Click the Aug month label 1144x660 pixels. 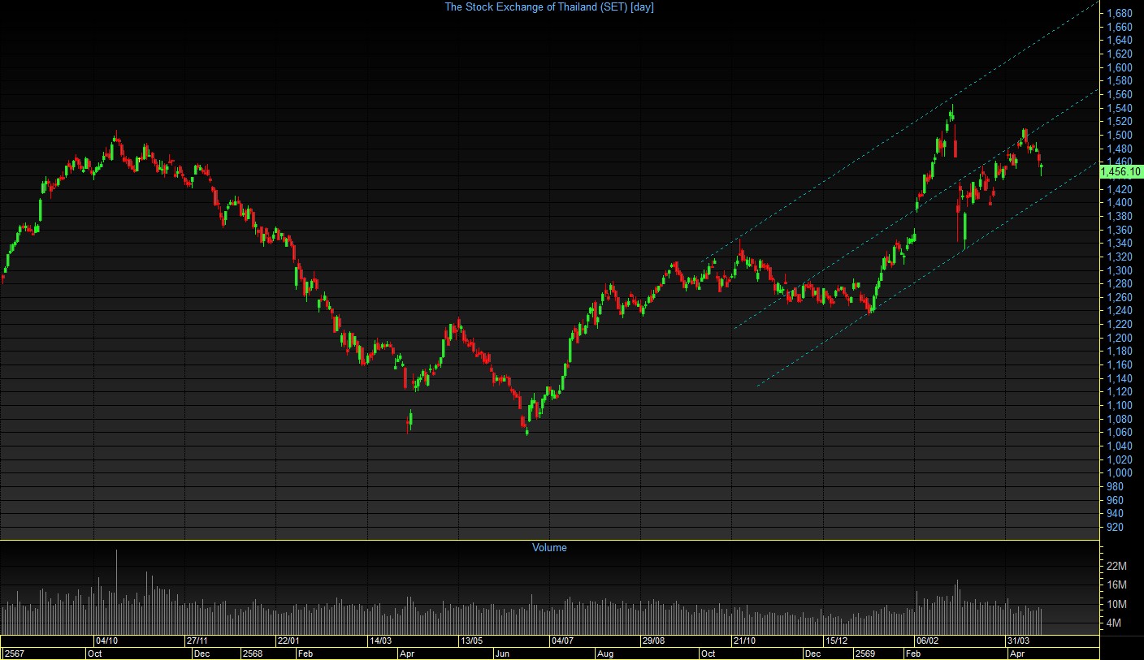coord(605,654)
